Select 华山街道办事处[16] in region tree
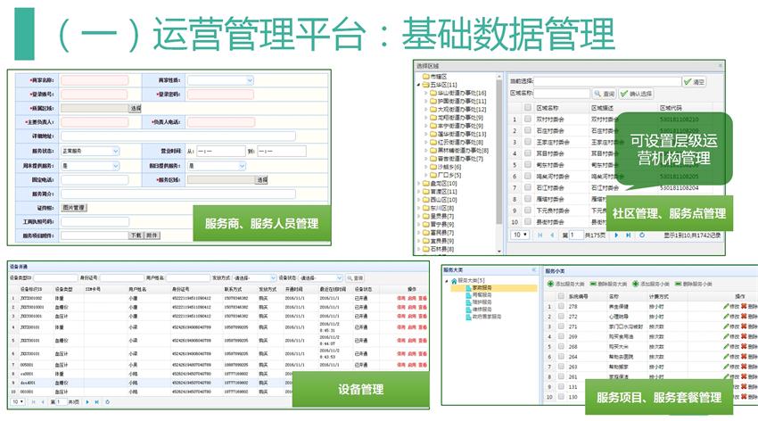The height and width of the screenshot is (421, 758). (x=457, y=93)
